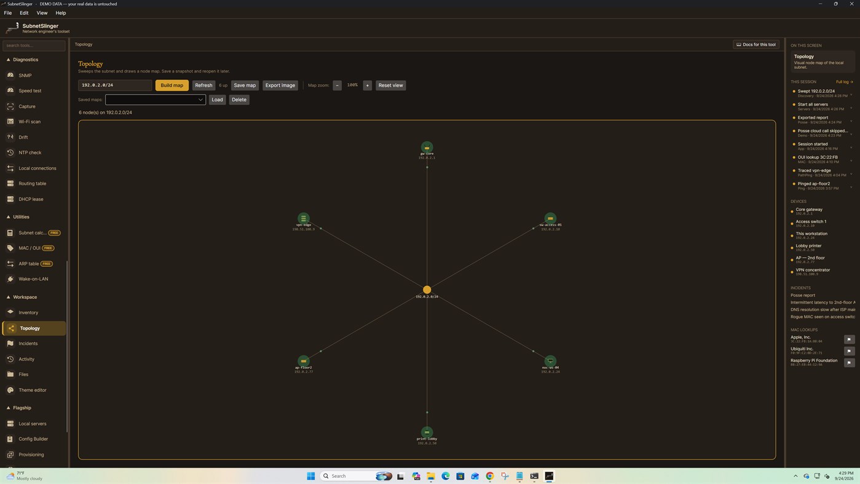Click the sw-access-01 switch node
This screenshot has width=860, height=484.
coord(550,218)
